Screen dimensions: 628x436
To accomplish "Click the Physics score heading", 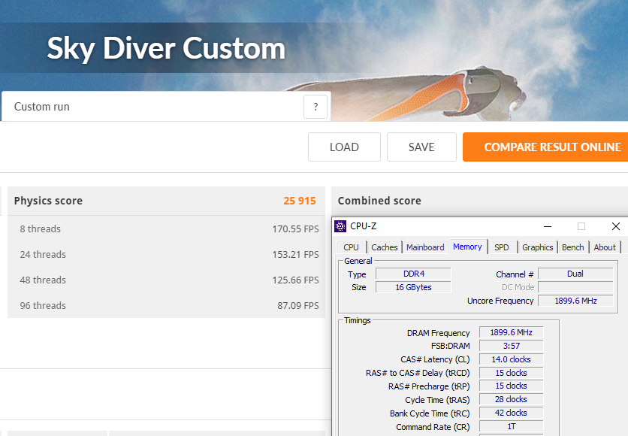I will click(x=49, y=201).
